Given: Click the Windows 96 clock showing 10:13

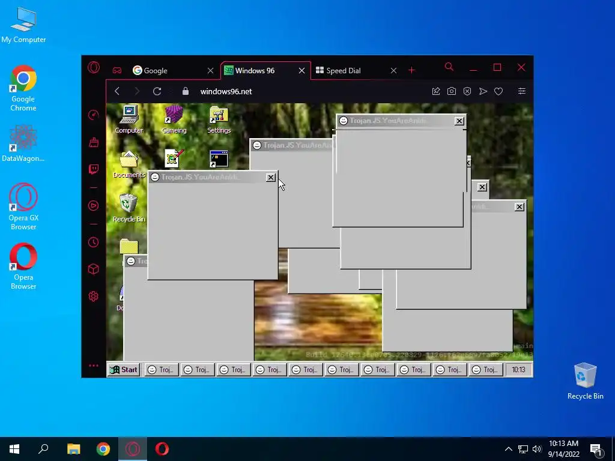Looking at the screenshot, I should (518, 370).
